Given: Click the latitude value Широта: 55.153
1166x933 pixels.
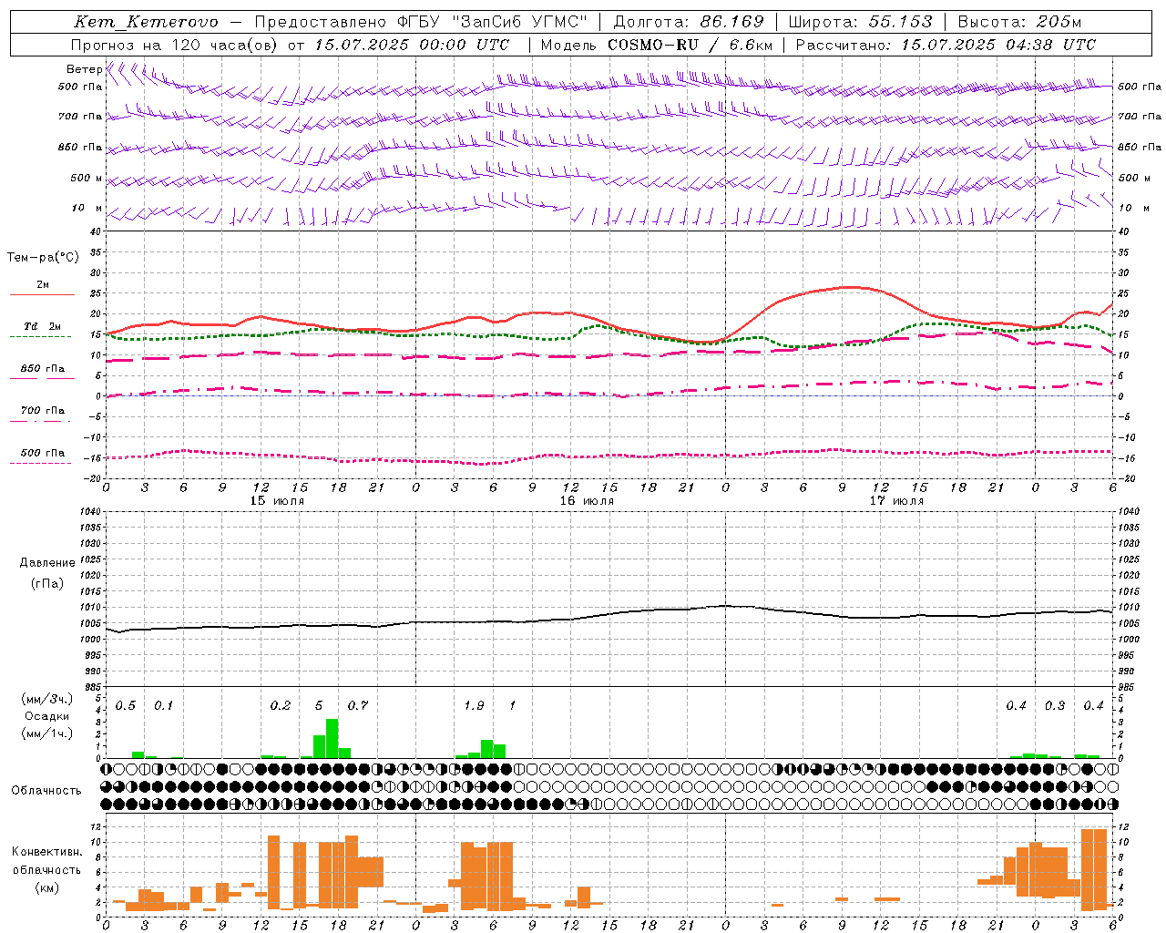Looking at the screenshot, I should [861, 22].
